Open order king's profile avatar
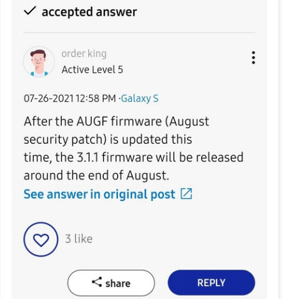Screen dimensions: 284x299 (x=39, y=62)
